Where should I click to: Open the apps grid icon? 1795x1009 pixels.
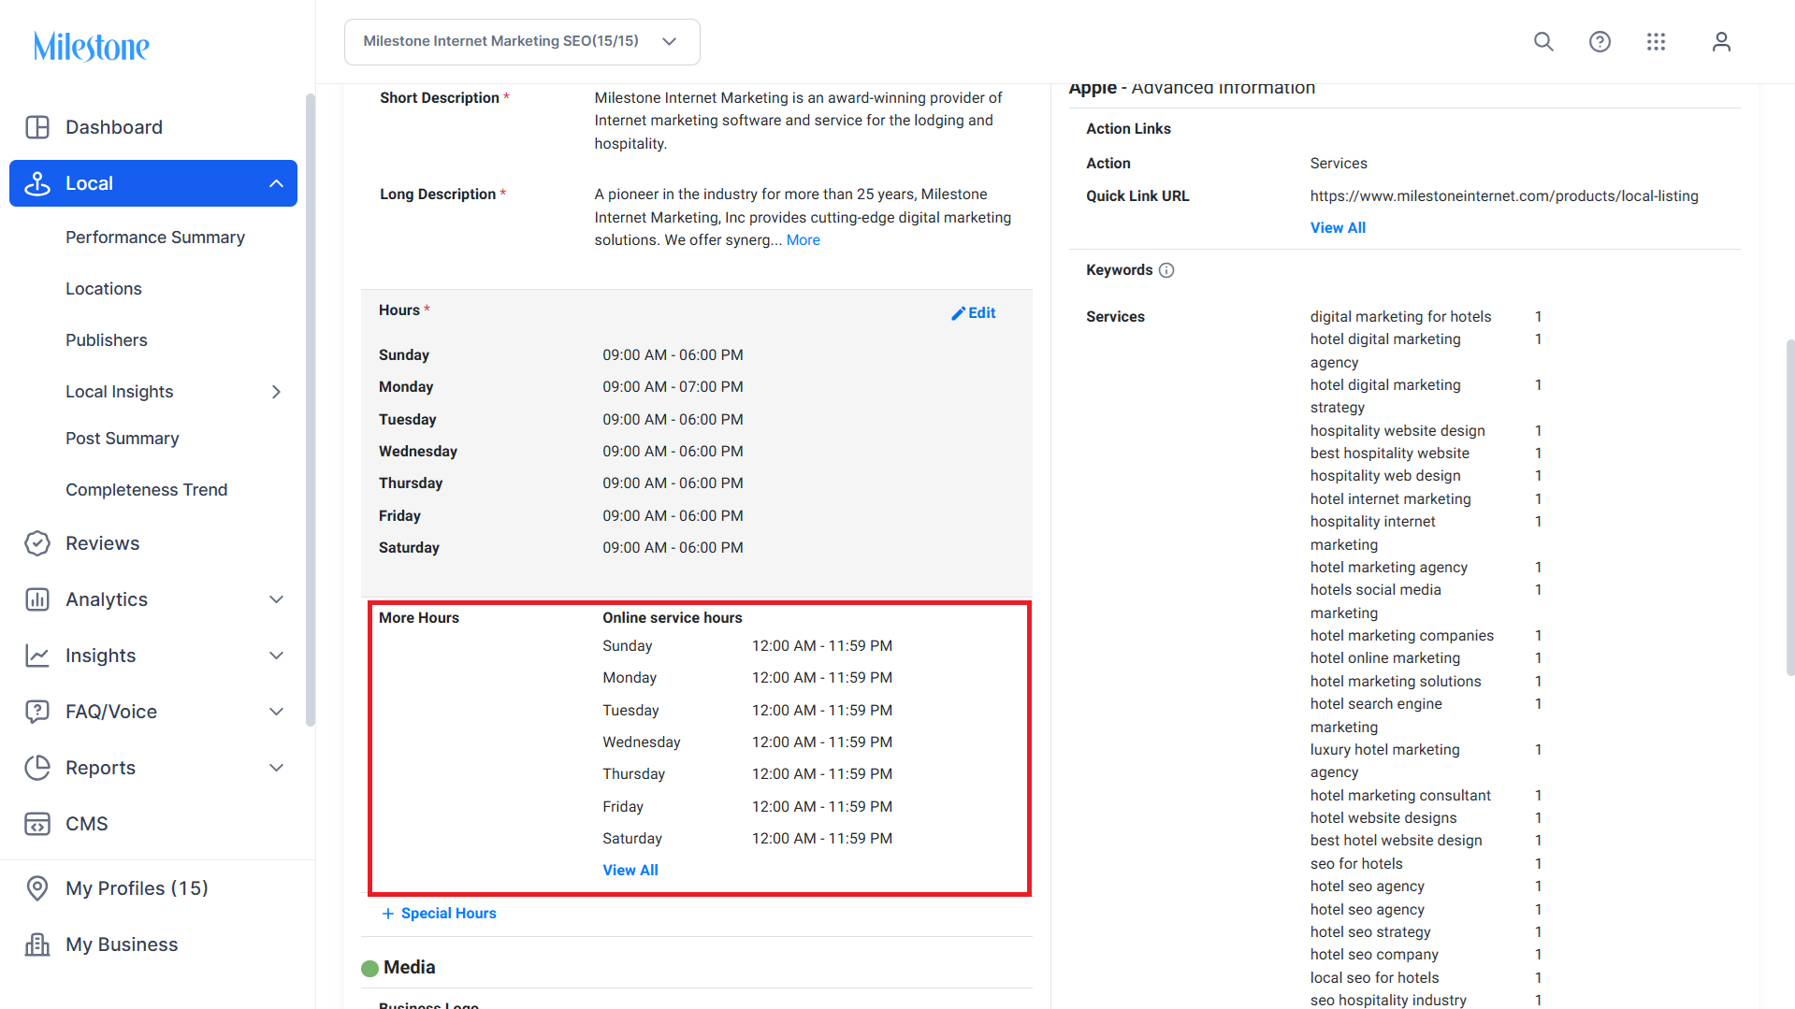coord(1656,41)
